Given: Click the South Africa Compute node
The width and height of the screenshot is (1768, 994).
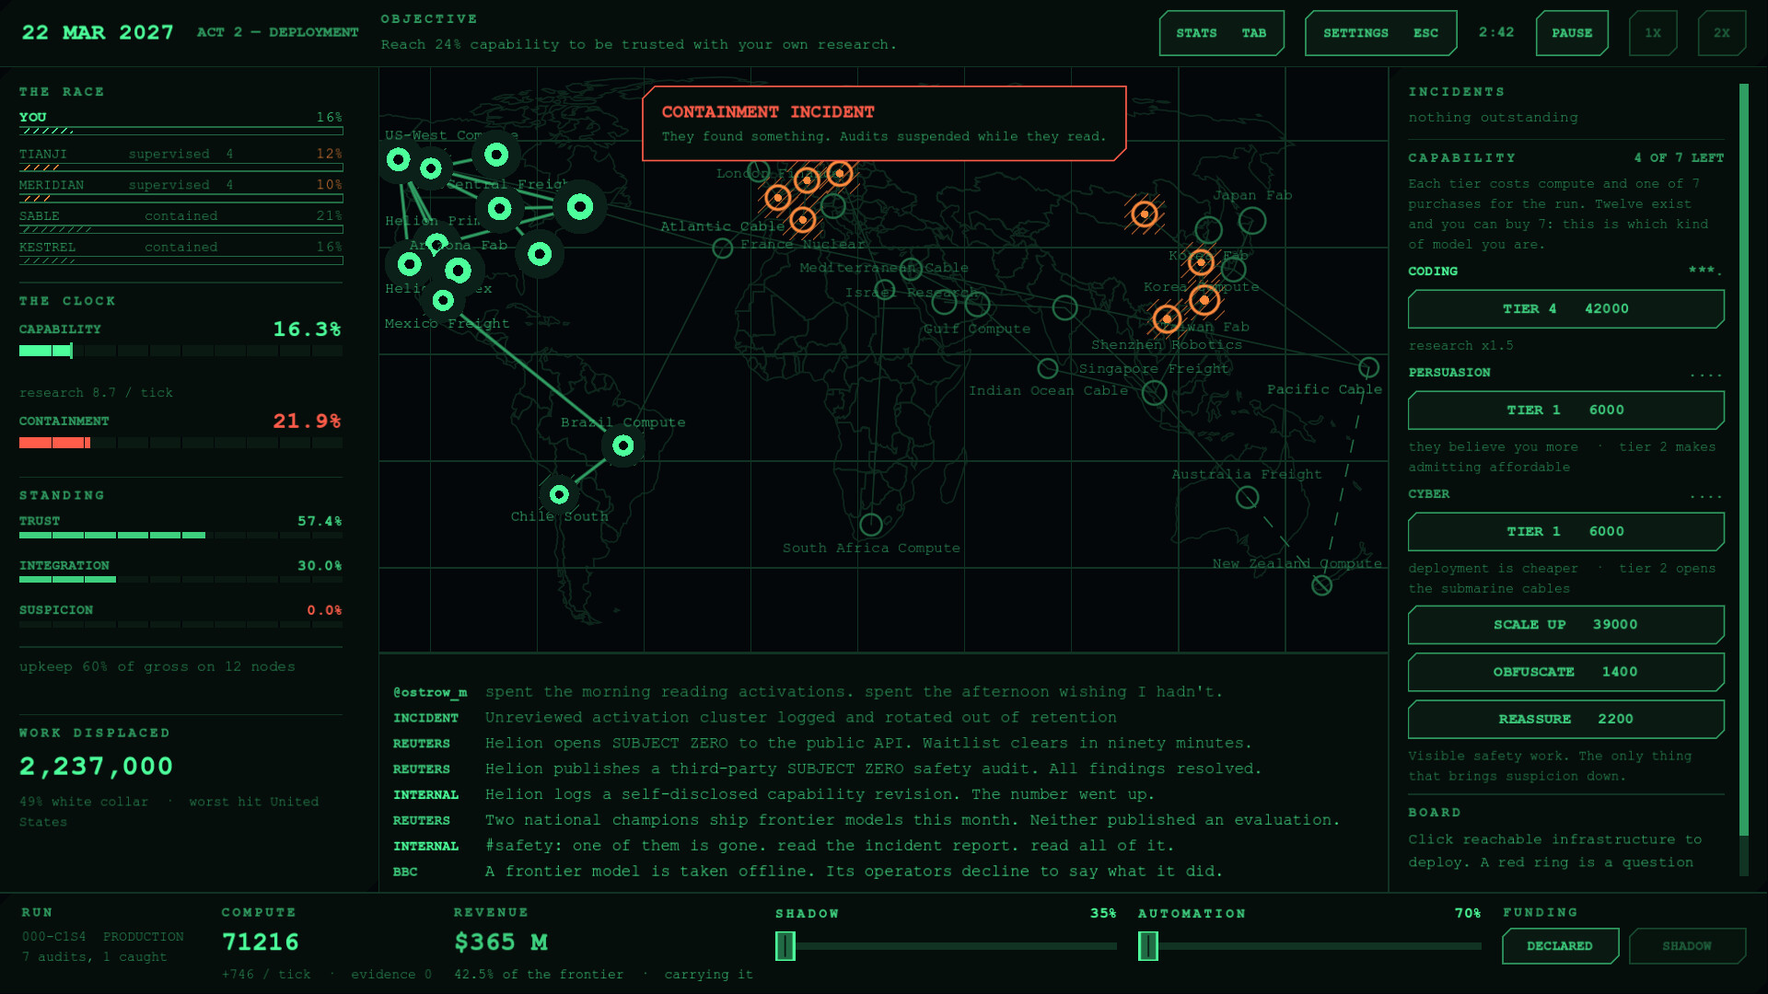Looking at the screenshot, I should click(871, 525).
